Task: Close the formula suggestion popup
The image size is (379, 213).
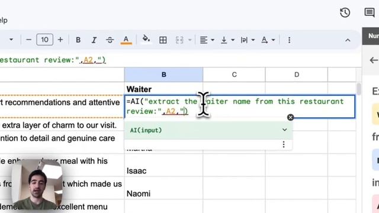Action: [x=291, y=117]
